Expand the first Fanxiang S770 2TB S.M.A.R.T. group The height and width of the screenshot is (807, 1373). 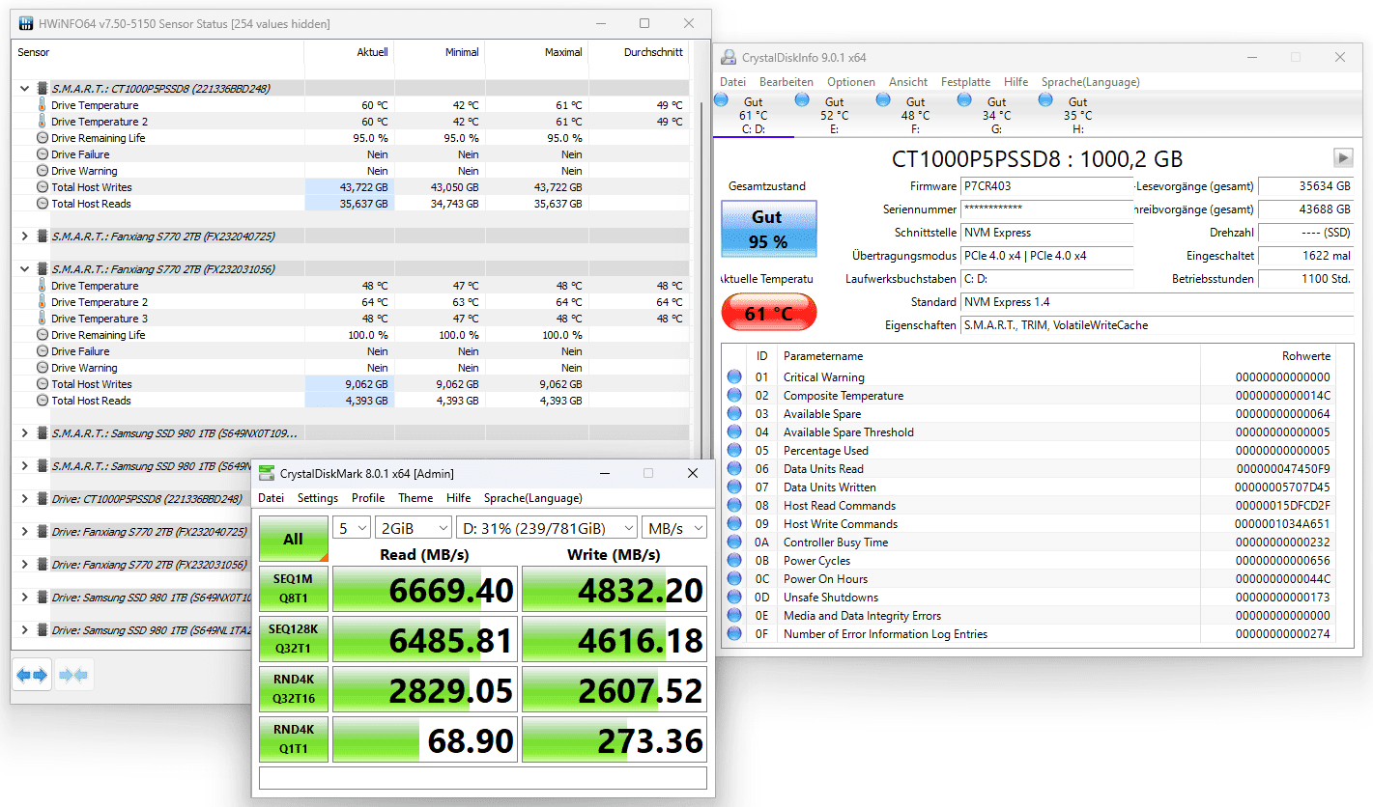click(x=24, y=236)
